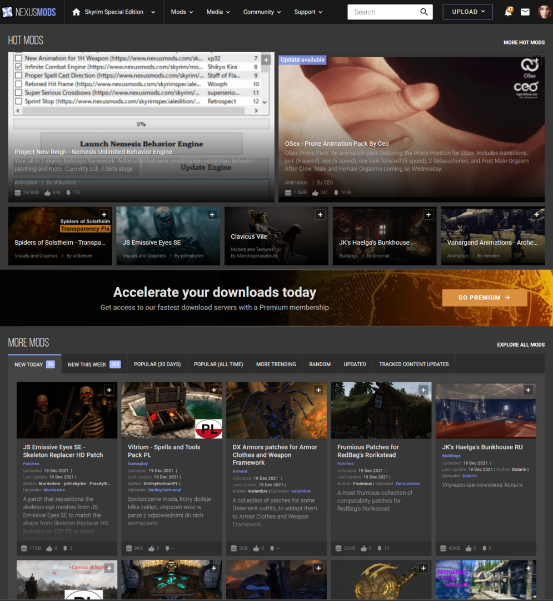Open the Media dropdown menu
The image size is (553, 601).
(218, 12)
